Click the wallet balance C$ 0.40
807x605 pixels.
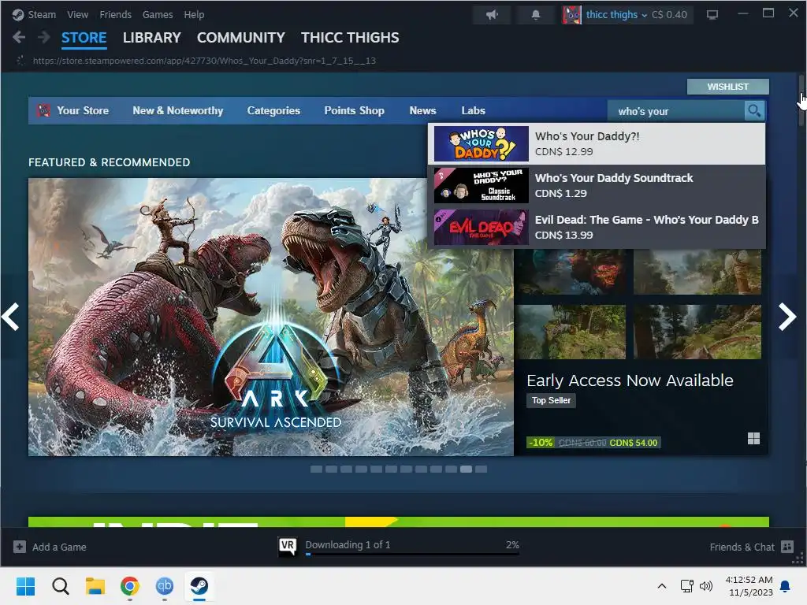(x=669, y=14)
